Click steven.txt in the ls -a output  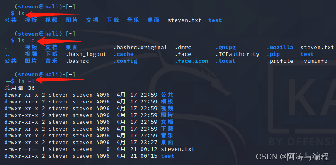[x=317, y=48]
